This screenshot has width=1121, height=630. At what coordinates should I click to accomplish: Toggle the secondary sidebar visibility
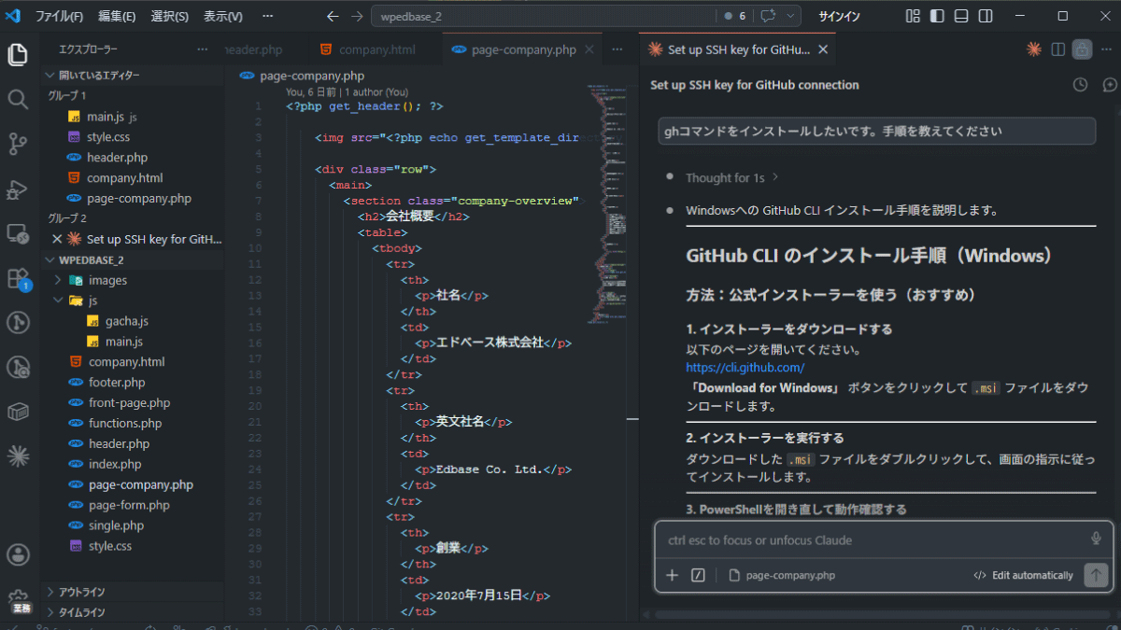pos(986,16)
